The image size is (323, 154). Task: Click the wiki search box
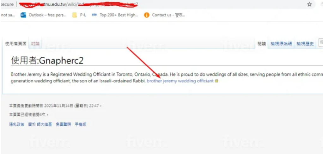point(321,43)
